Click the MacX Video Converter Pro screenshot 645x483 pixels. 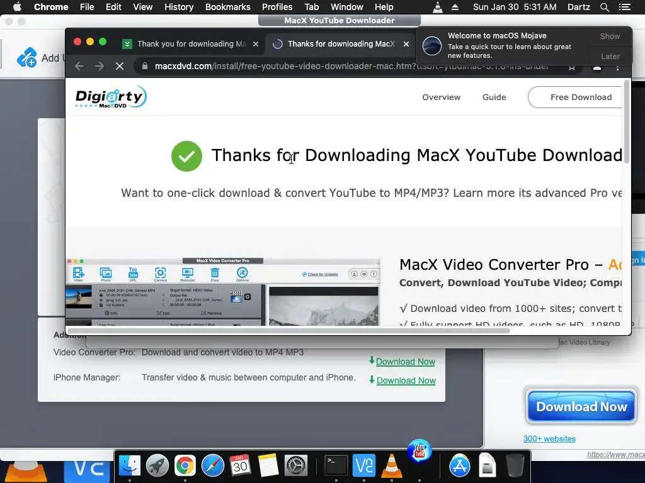(222, 292)
